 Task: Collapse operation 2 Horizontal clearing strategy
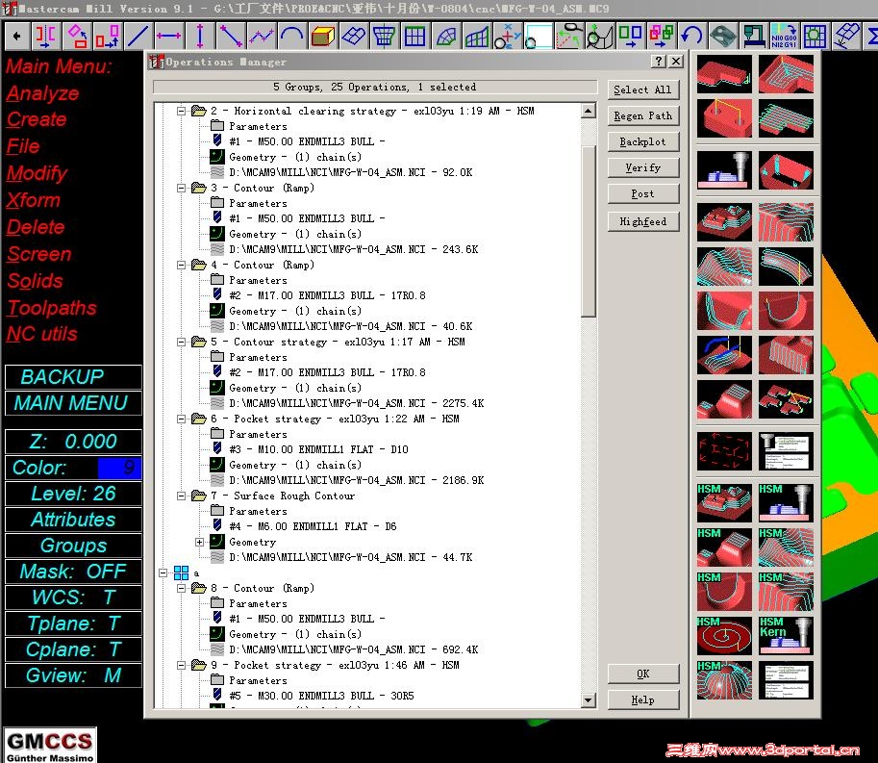pos(182,111)
